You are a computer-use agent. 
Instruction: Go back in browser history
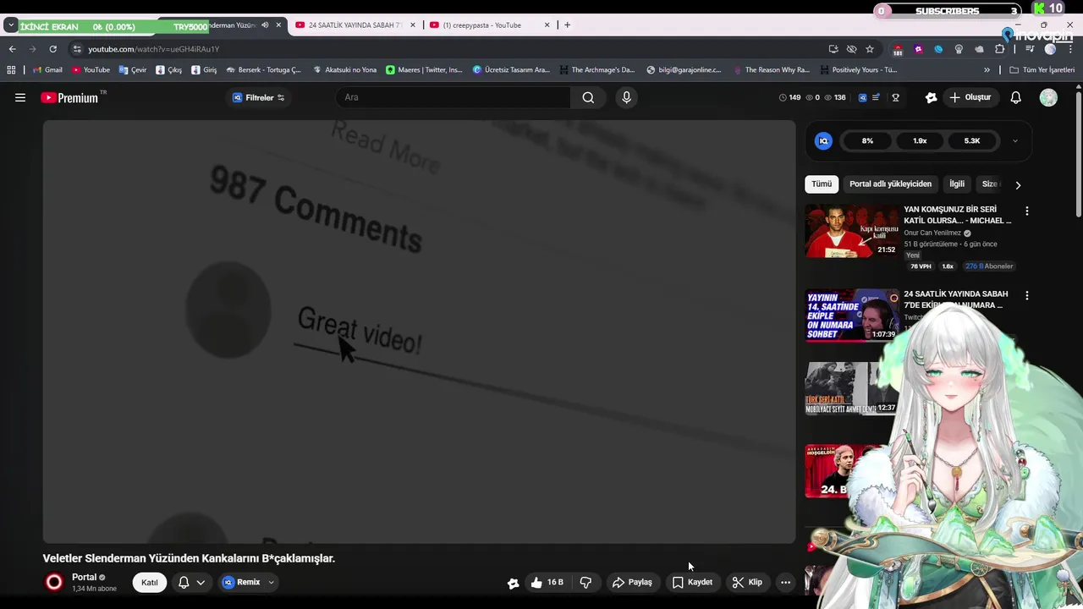pos(12,49)
